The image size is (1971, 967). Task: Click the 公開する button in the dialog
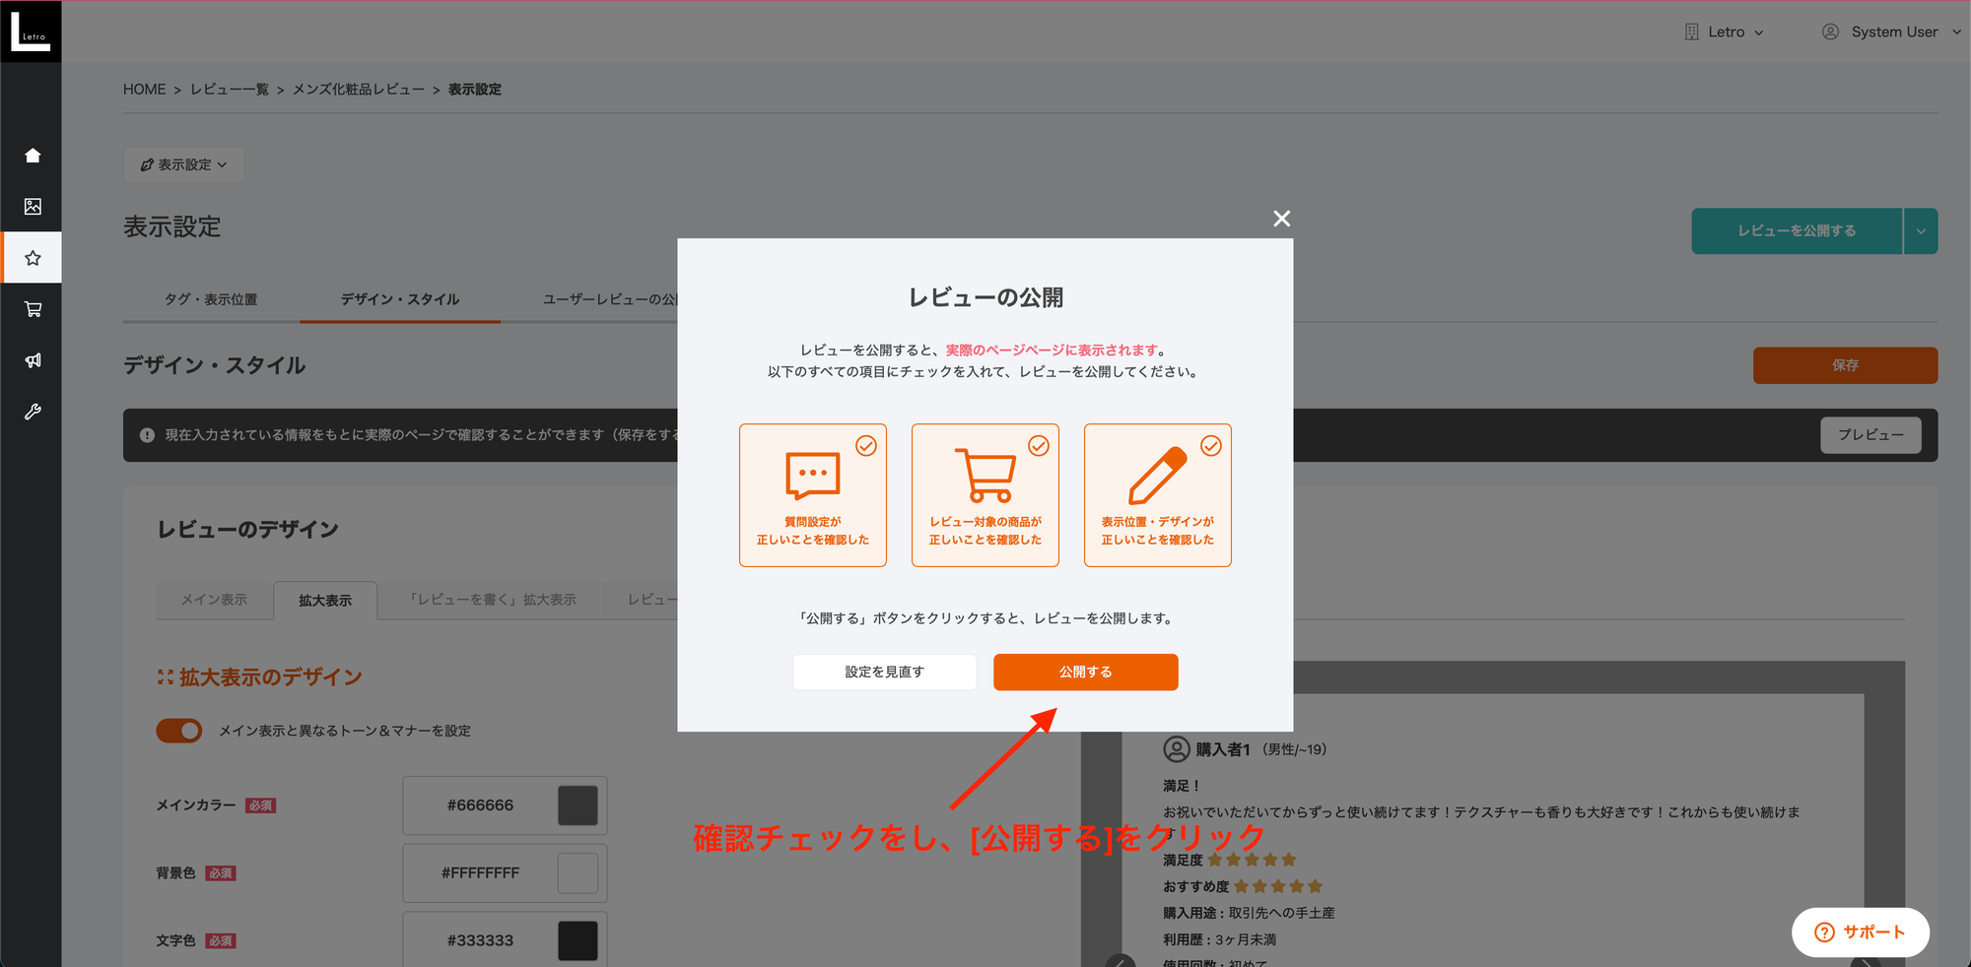1085,672
